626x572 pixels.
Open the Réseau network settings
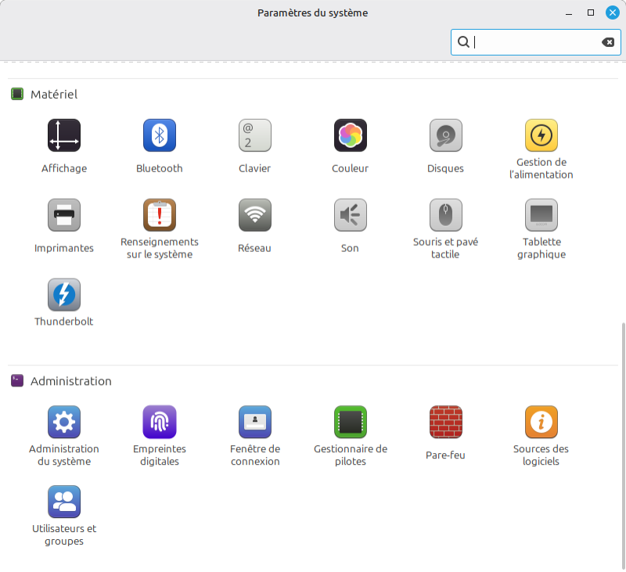click(x=255, y=215)
